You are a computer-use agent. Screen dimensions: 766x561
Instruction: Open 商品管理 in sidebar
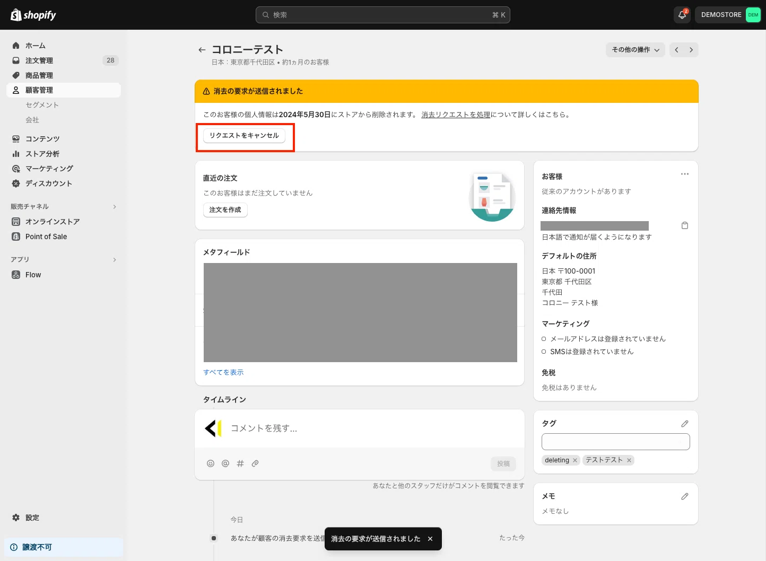tap(64, 75)
